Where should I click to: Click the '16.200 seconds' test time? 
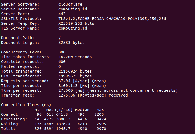[75, 57]
